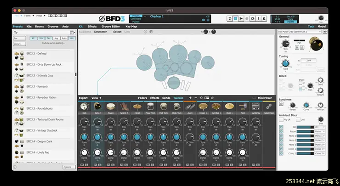This screenshot has width=340, height=186.
Task: Open the Help menu dropdown
Action: coord(41,16)
